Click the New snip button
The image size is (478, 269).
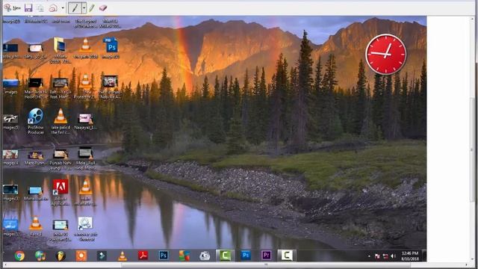point(13,8)
